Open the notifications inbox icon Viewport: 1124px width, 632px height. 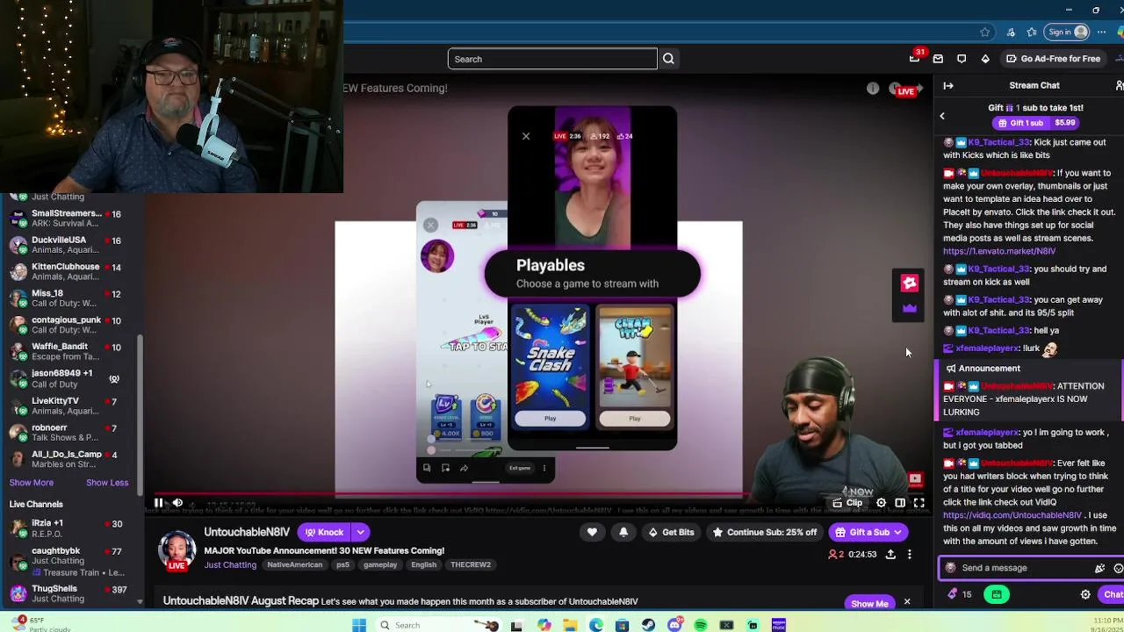pos(938,59)
